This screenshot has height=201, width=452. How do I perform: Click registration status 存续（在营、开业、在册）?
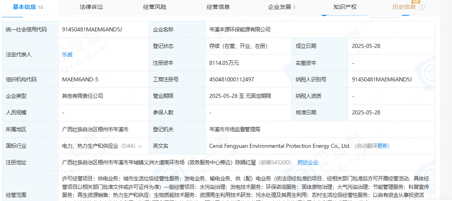point(240,46)
